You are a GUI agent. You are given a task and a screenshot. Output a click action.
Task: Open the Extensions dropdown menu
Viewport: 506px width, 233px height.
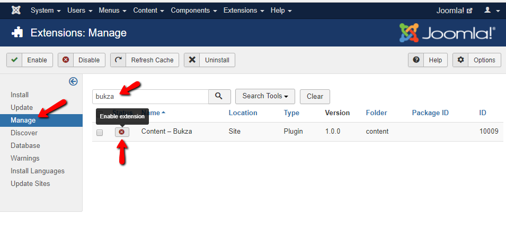[x=244, y=11]
